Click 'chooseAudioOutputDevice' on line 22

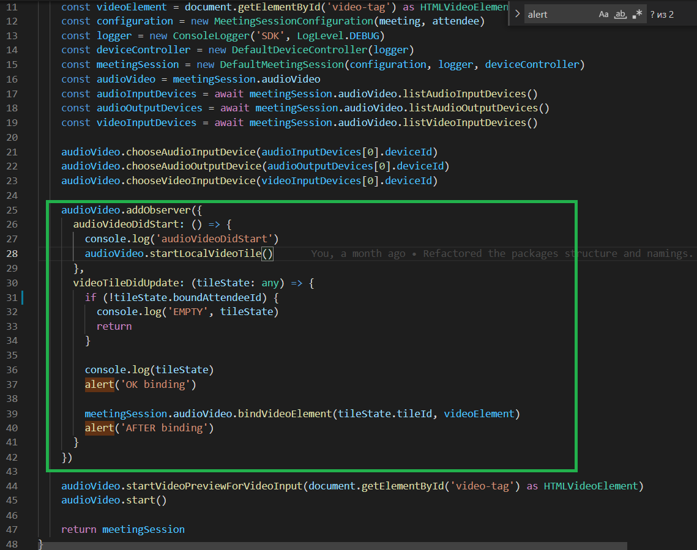tap(194, 166)
